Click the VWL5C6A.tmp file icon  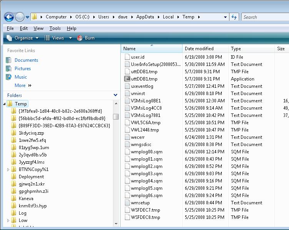point(127,122)
